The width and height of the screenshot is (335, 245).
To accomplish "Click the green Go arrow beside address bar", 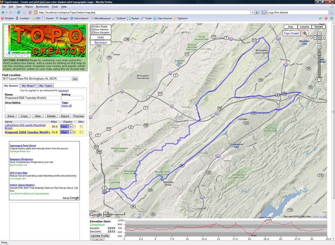I will 257,13.
